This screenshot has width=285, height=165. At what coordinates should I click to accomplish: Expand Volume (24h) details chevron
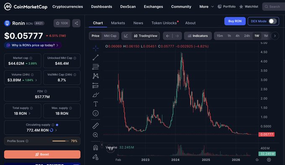tap(36, 80)
